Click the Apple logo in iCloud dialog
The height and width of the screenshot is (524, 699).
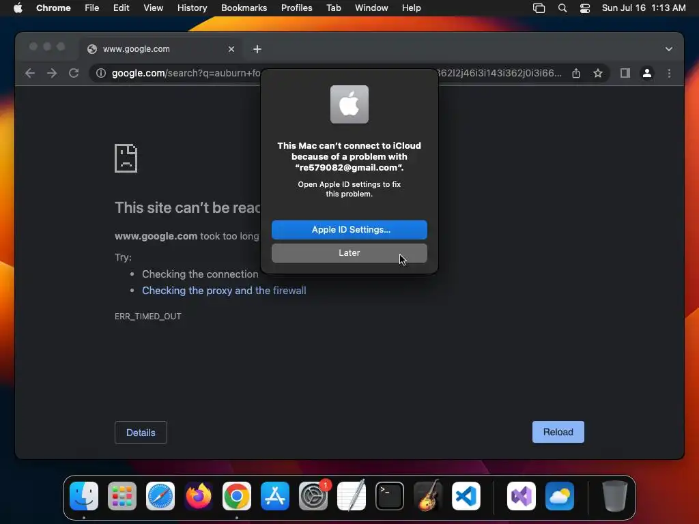(x=349, y=104)
